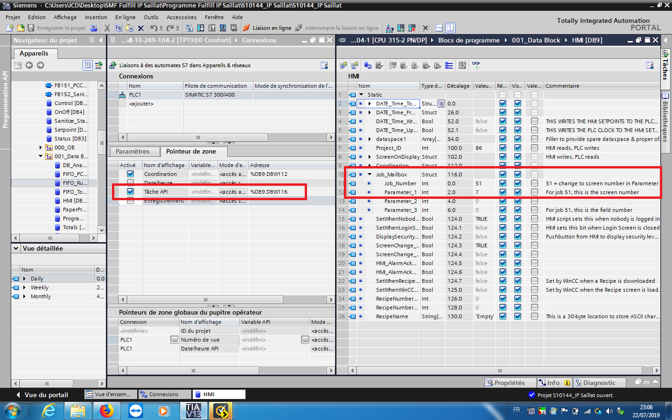Click the Cut scissors icon

point(107,28)
